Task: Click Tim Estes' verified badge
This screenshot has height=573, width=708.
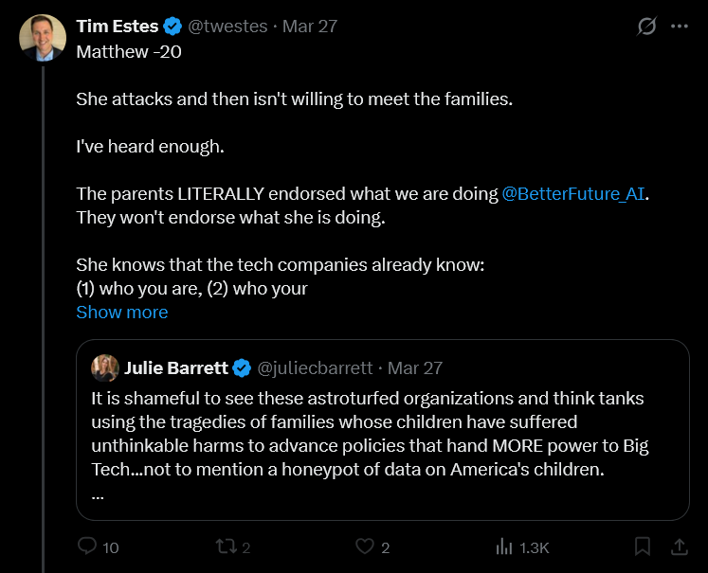Action: [172, 27]
